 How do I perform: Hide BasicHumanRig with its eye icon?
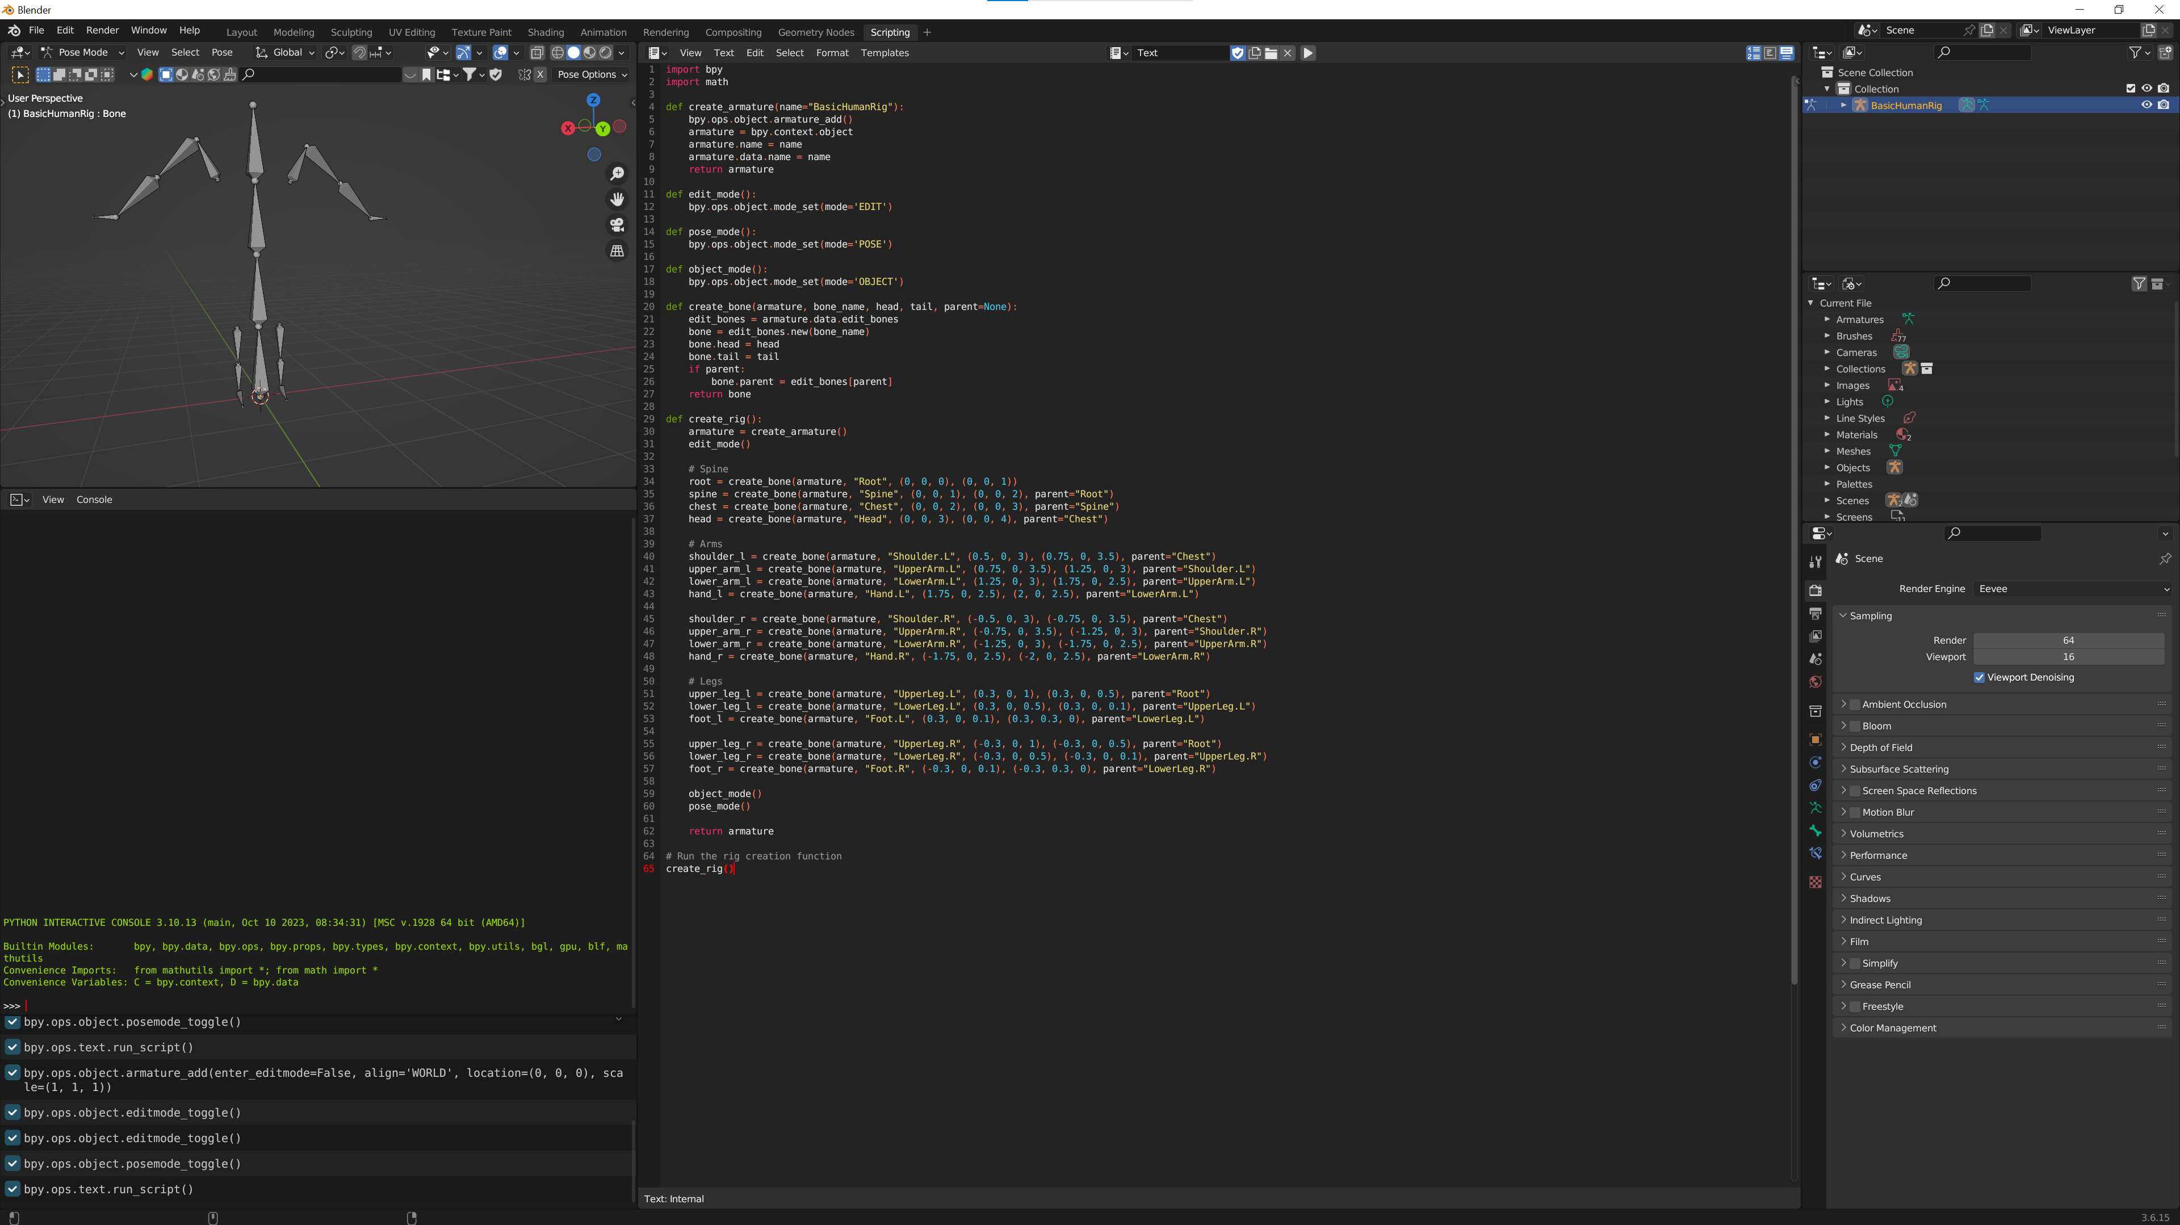(x=2146, y=105)
